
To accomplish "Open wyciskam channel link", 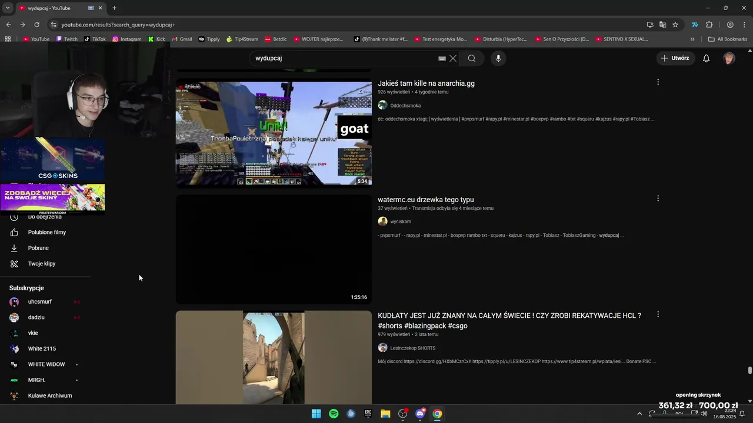I will (x=401, y=221).
